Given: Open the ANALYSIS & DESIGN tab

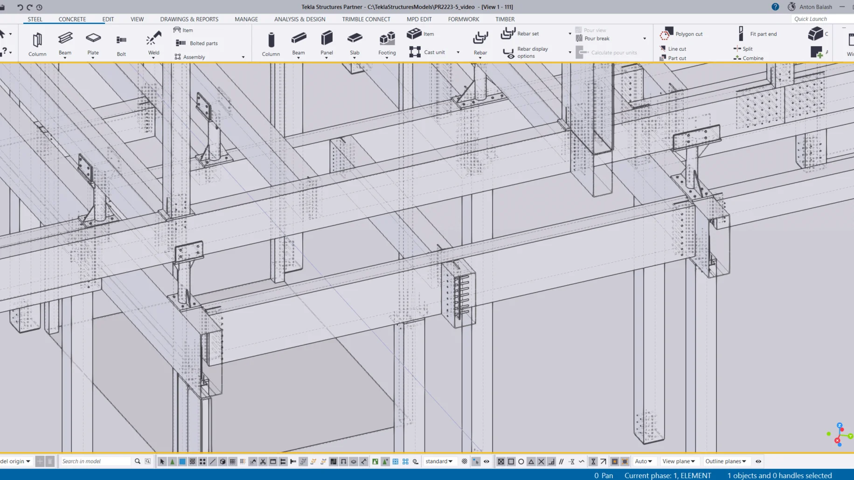Looking at the screenshot, I should pyautogui.click(x=299, y=19).
